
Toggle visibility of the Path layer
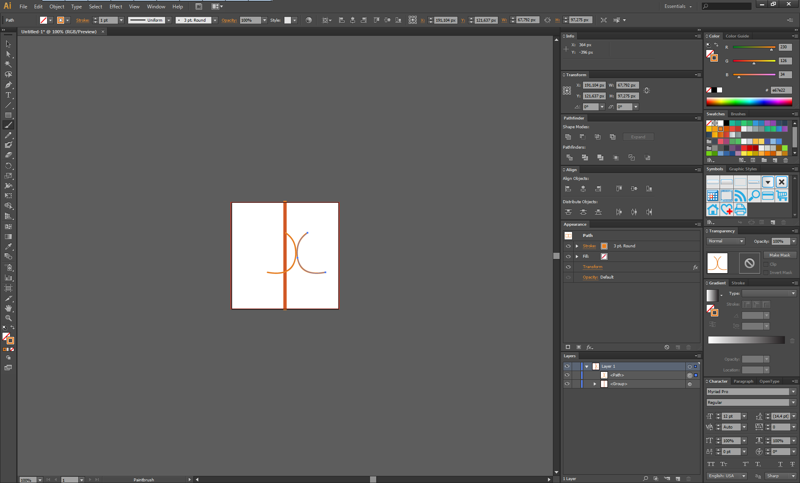click(x=567, y=375)
